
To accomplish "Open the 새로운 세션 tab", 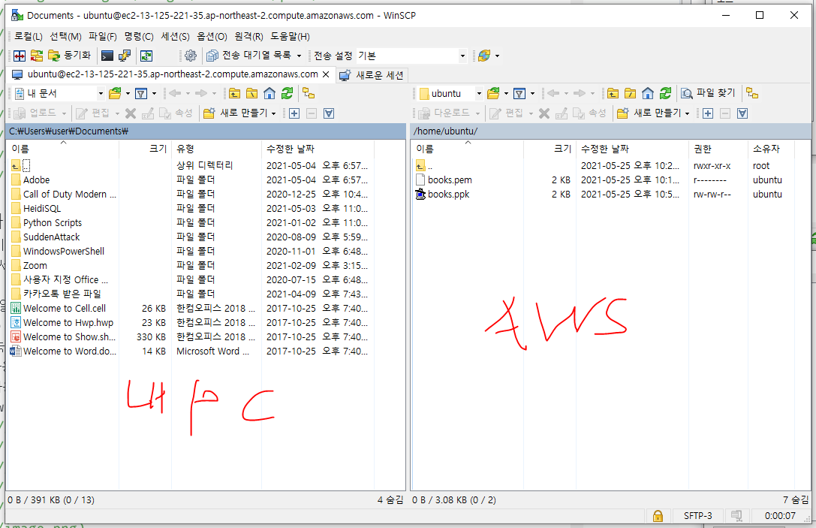I will pyautogui.click(x=372, y=75).
